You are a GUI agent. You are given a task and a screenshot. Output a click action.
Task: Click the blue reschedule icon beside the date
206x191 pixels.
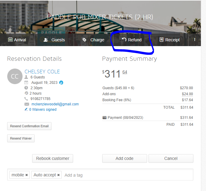pyautogui.click(x=61, y=83)
